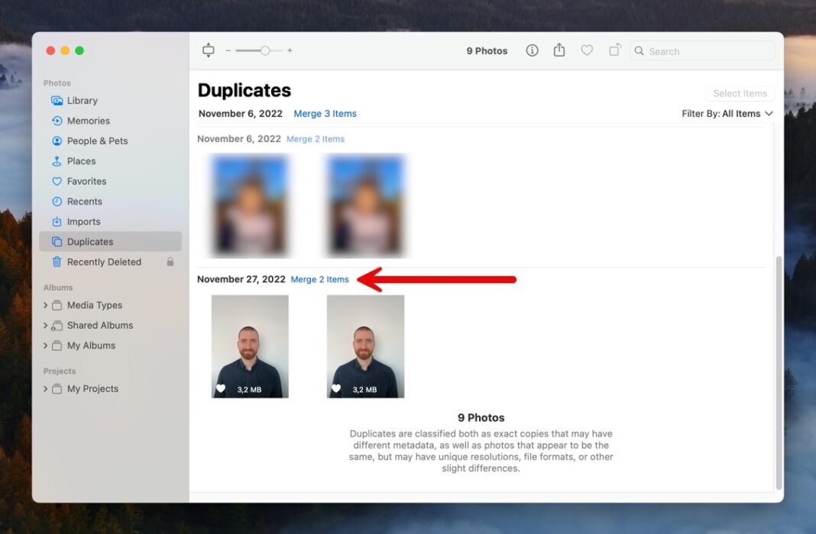Expand My Projects under Projects

46,388
